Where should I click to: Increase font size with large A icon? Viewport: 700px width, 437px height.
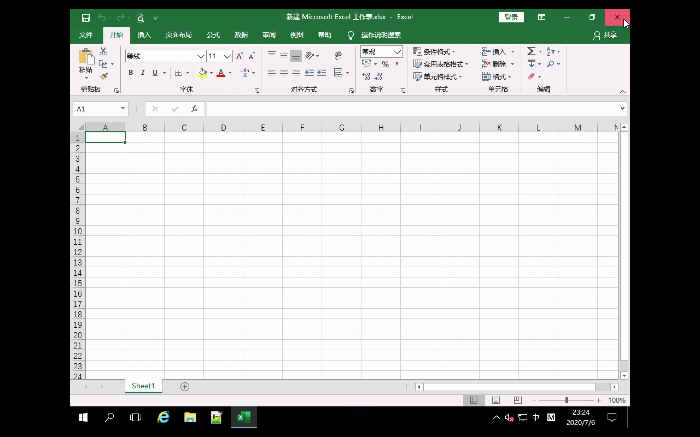click(240, 56)
